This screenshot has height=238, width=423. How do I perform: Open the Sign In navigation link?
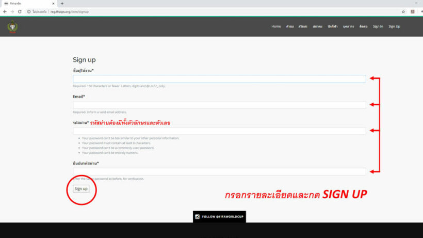click(x=378, y=26)
